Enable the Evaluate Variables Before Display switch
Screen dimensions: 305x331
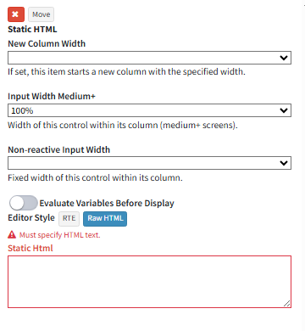tap(23, 203)
